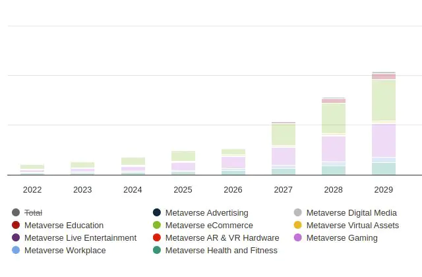Select the Metaverse Workplace legend text
Screen dimensions: 422x277
65,251
